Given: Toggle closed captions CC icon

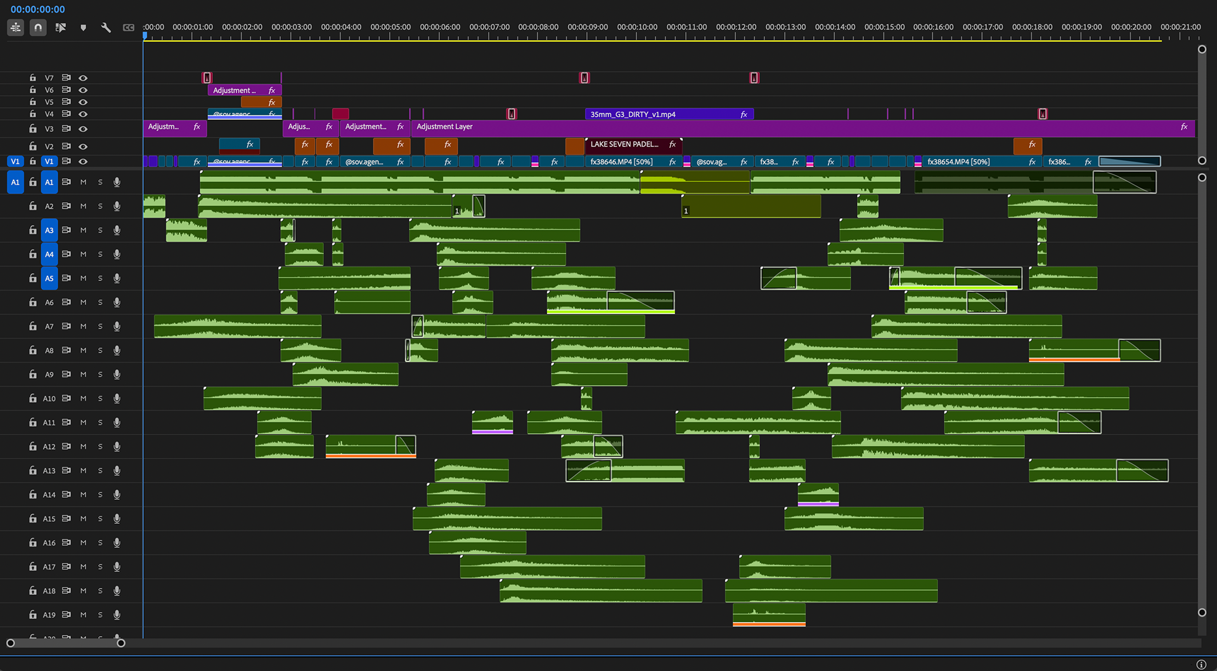Looking at the screenshot, I should click(129, 27).
